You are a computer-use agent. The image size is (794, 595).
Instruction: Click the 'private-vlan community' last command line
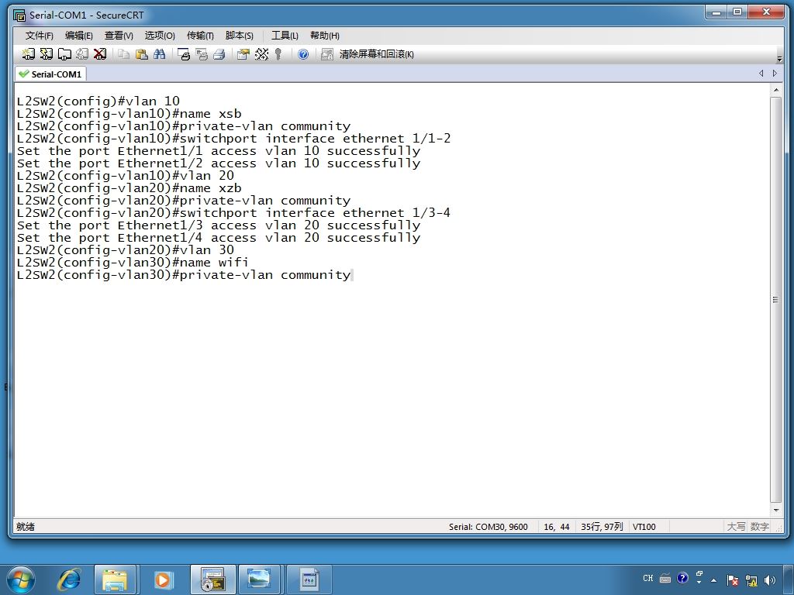click(183, 275)
